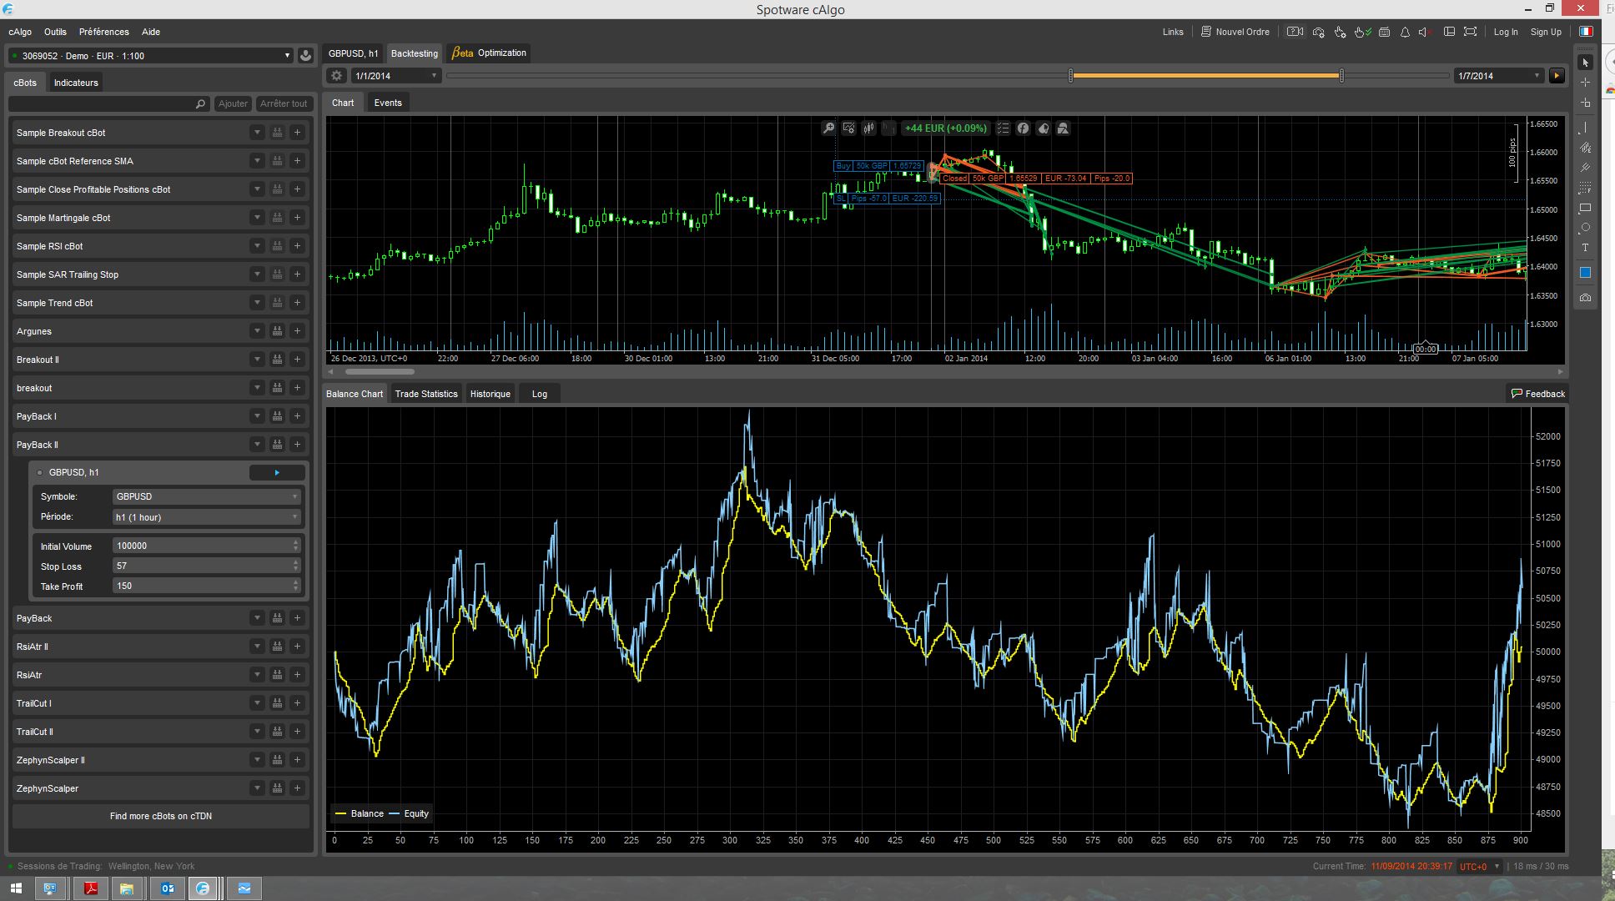Viewport: 1615px width, 901px height.
Task: Toggle full screen mode icon
Action: click(x=1471, y=32)
